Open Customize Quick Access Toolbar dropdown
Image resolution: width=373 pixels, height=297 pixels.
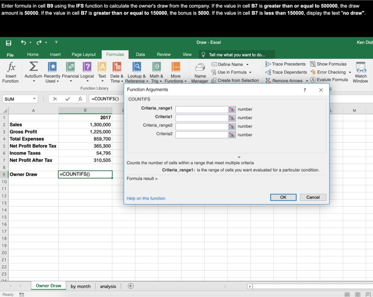point(56,42)
